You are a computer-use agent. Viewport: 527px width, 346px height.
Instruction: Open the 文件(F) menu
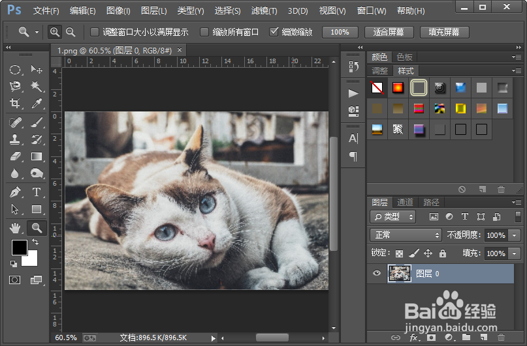coord(46,10)
